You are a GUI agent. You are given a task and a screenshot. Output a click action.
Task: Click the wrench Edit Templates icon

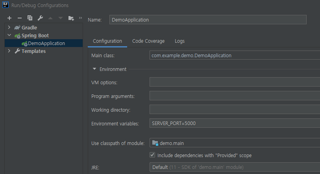coord(40,18)
